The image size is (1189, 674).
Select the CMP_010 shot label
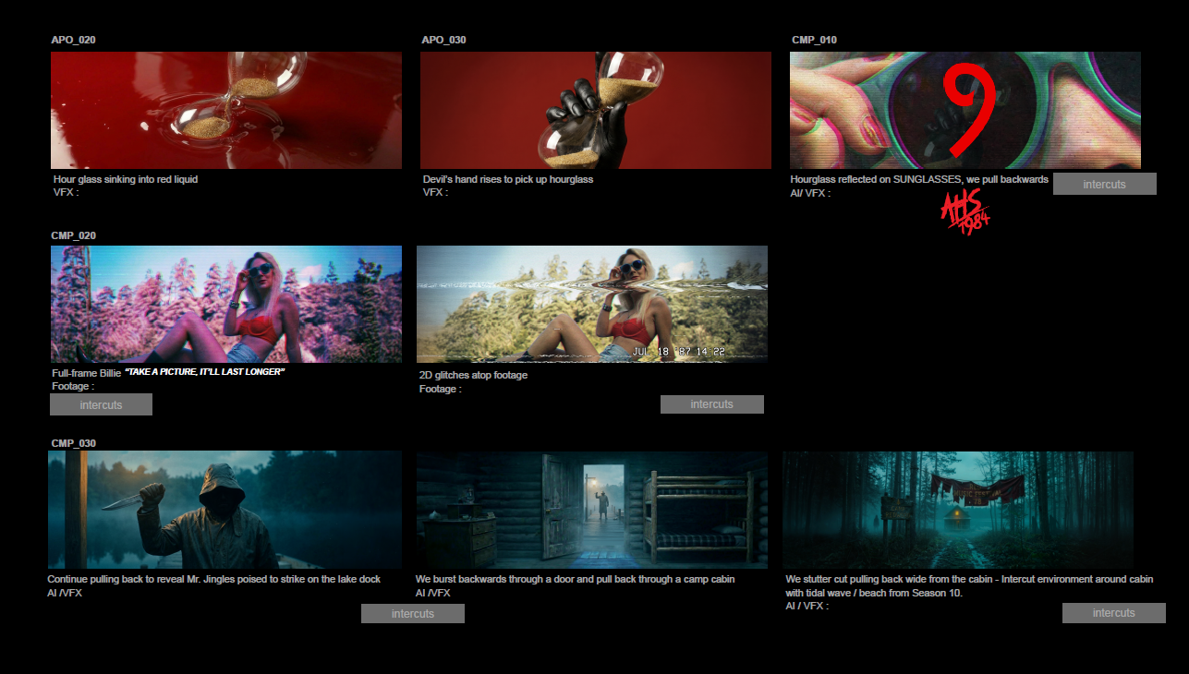tap(815, 40)
